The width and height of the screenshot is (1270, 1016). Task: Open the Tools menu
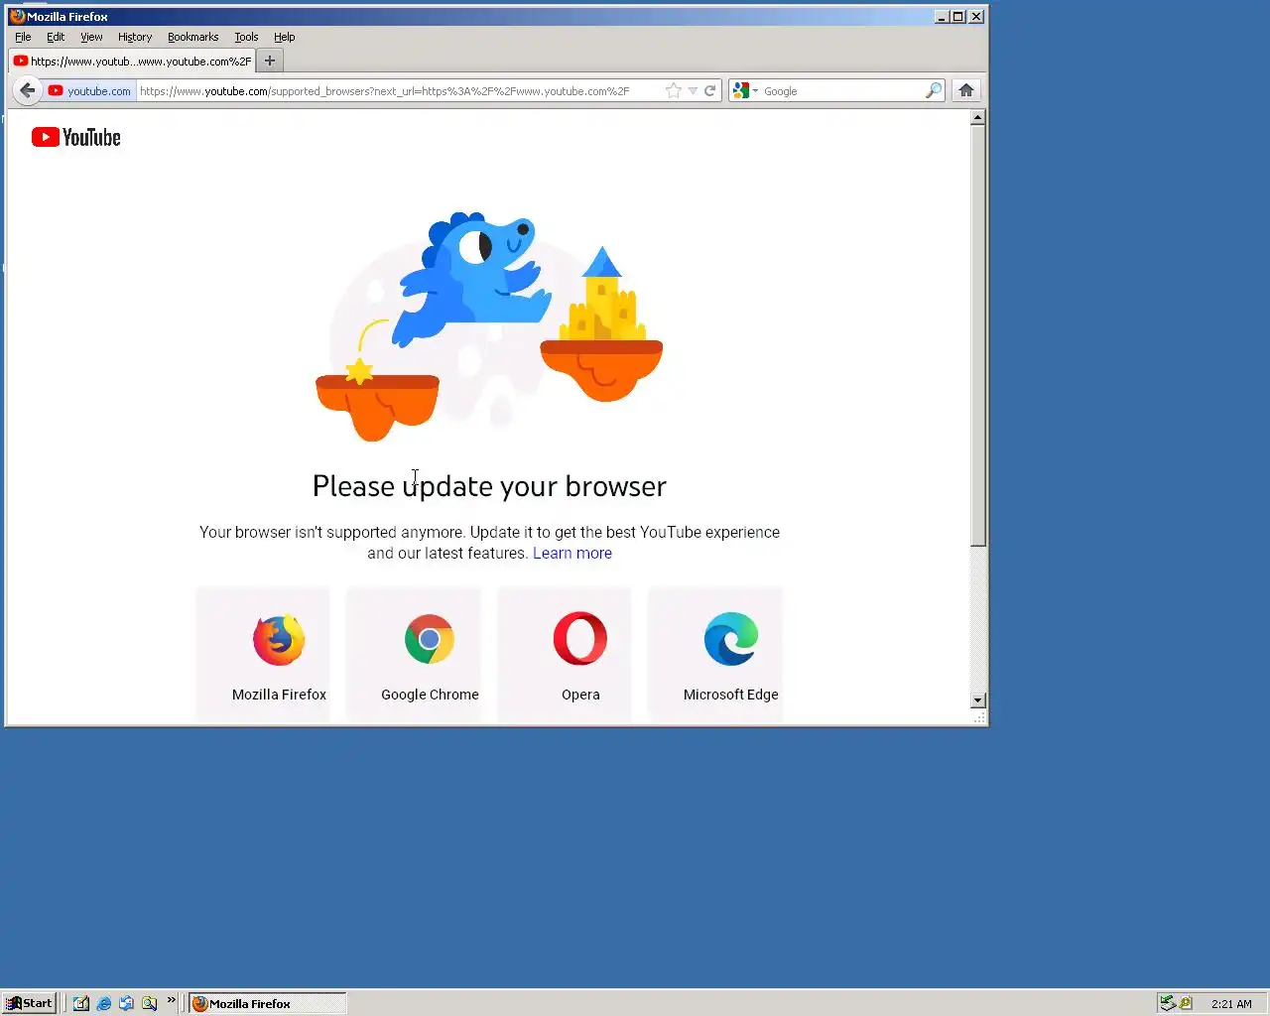pyautogui.click(x=246, y=37)
